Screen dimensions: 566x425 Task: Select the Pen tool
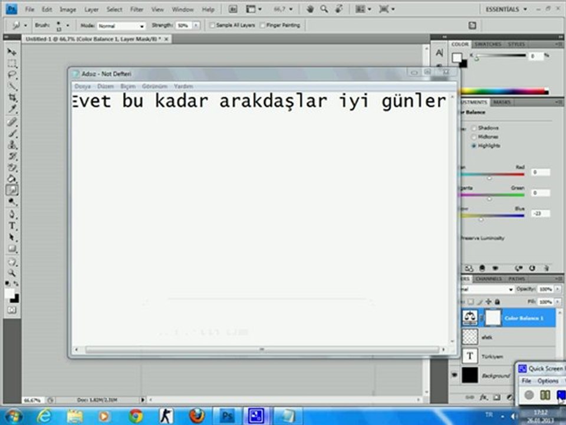[12, 214]
